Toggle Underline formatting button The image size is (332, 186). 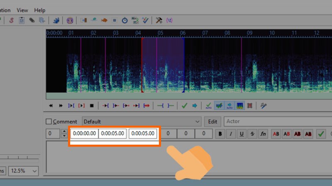coord(242,134)
